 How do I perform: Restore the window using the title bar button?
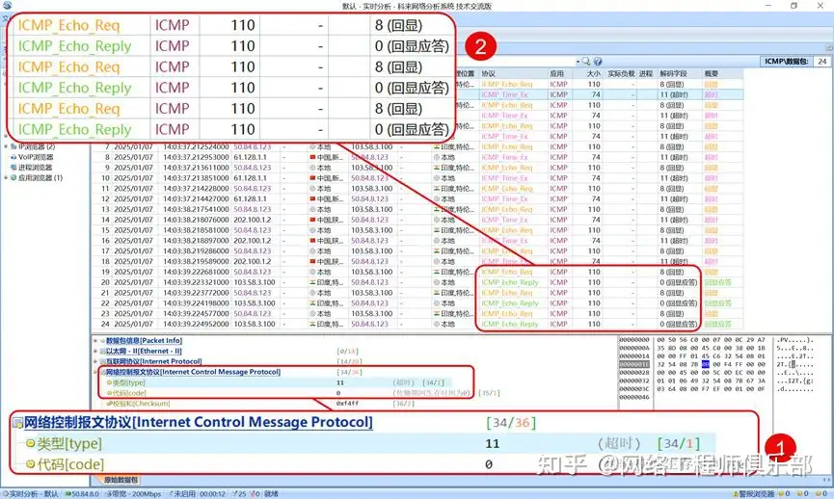pyautogui.click(x=794, y=6)
